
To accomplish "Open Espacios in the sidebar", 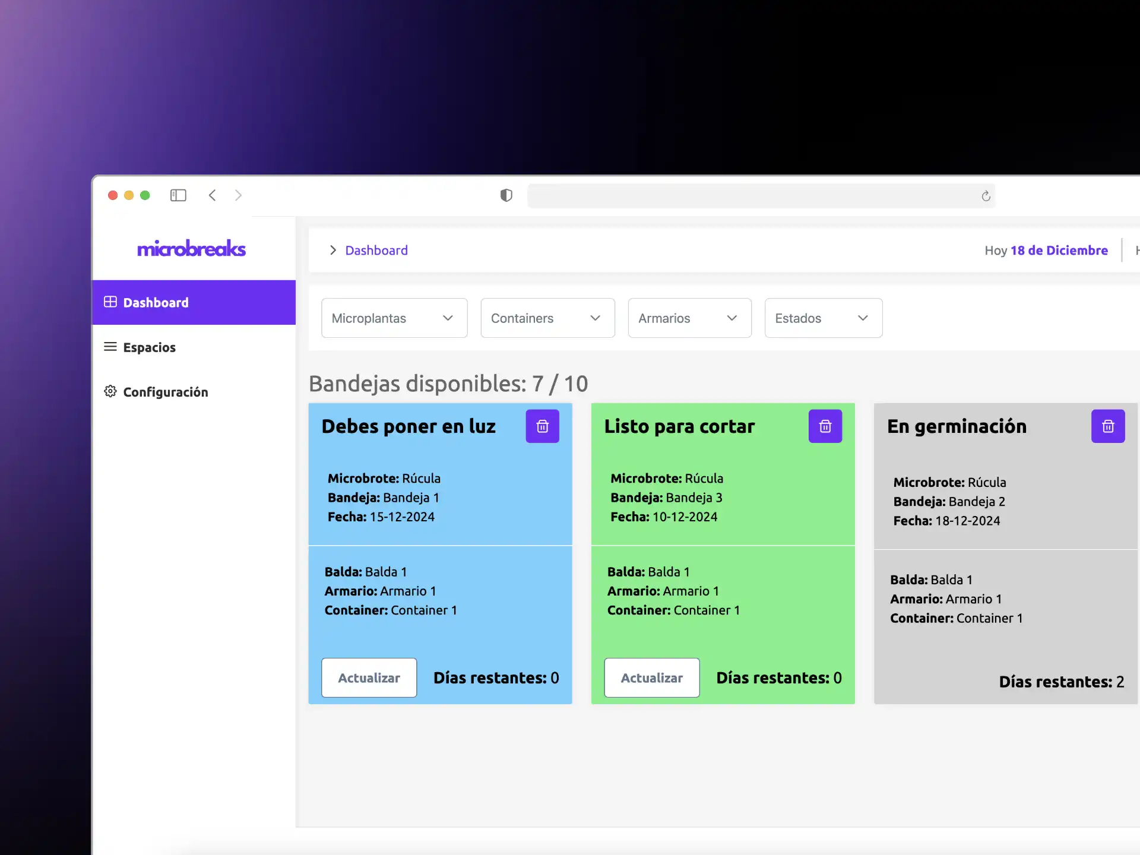I will coord(149,347).
